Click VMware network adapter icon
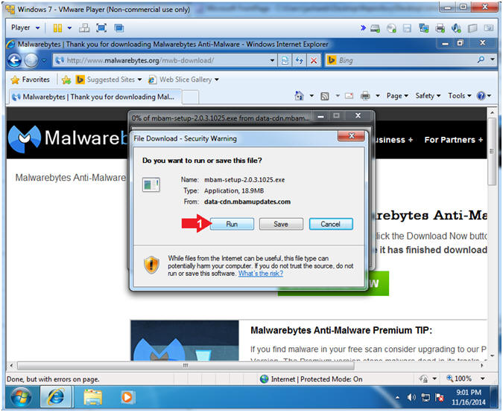 point(424,28)
